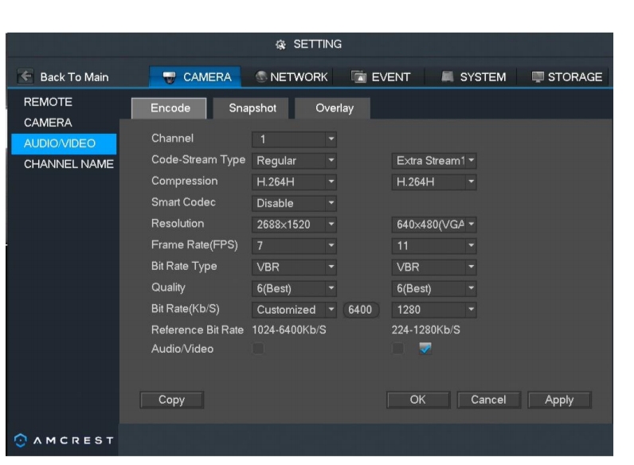This screenshot has height=465, width=634.
Task: Toggle main stream Audio/Video checkbox
Action: 258,349
